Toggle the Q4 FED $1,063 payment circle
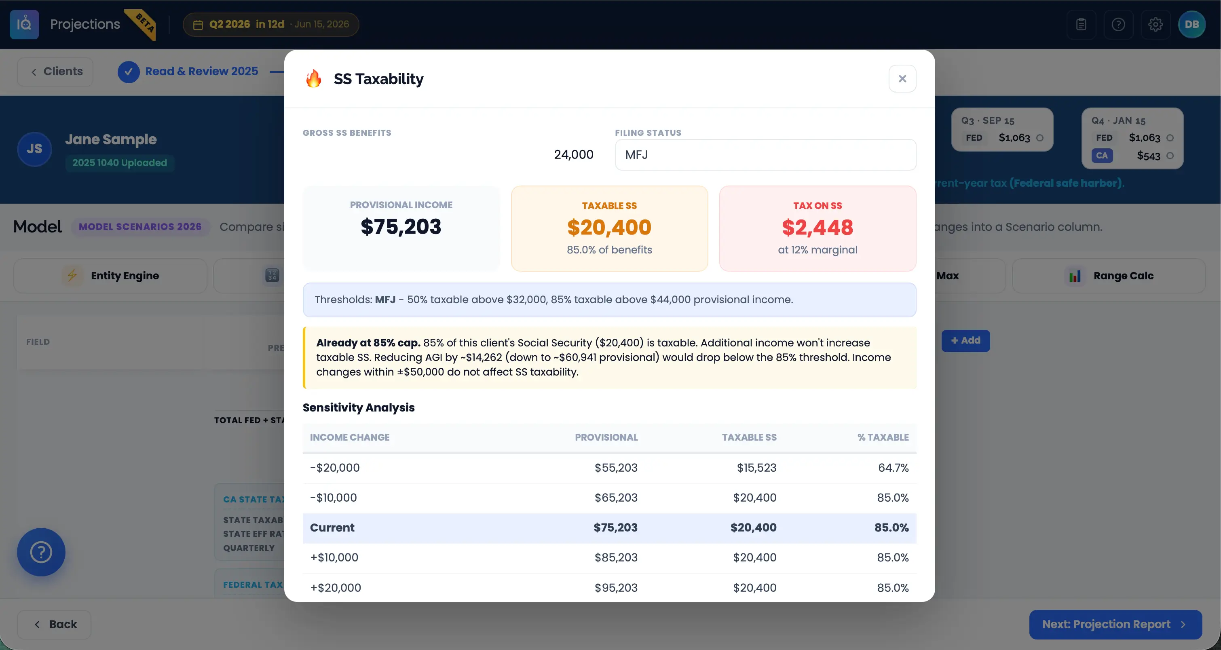The height and width of the screenshot is (650, 1221). [x=1170, y=138]
